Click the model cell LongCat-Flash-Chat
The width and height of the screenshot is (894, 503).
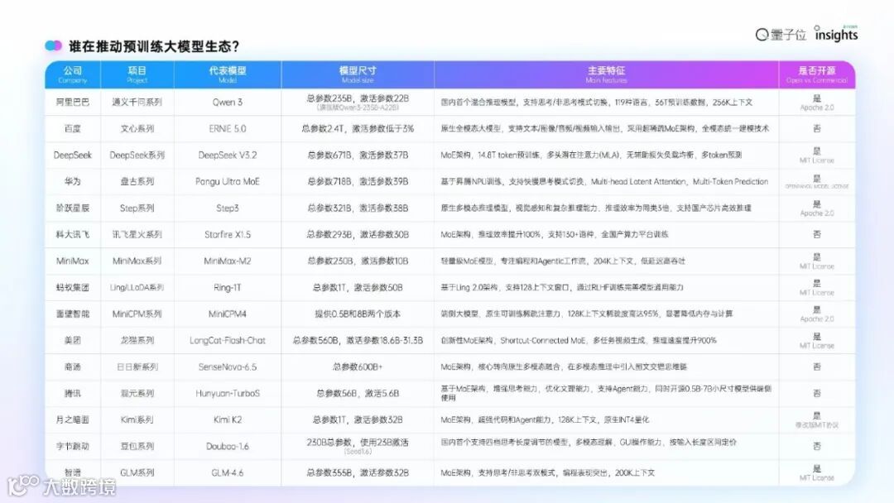pos(228,340)
